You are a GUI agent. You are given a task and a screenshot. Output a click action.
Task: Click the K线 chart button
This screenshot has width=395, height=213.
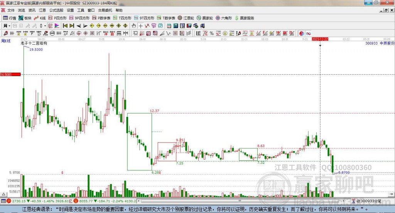[x=40, y=18]
